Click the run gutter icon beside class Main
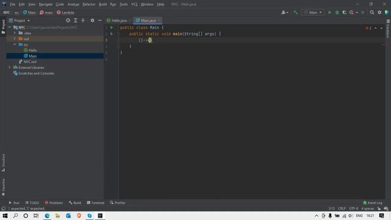 tap(112, 28)
